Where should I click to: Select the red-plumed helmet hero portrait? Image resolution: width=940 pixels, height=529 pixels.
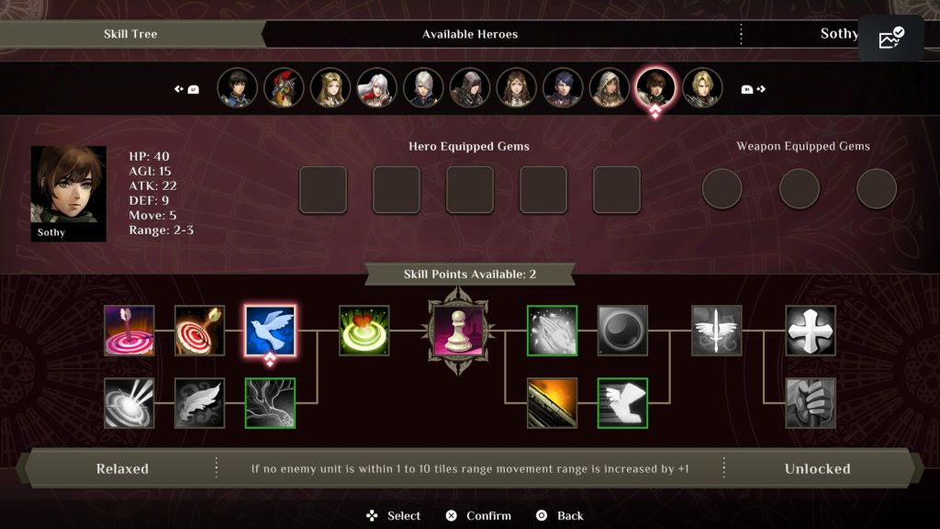pos(284,87)
